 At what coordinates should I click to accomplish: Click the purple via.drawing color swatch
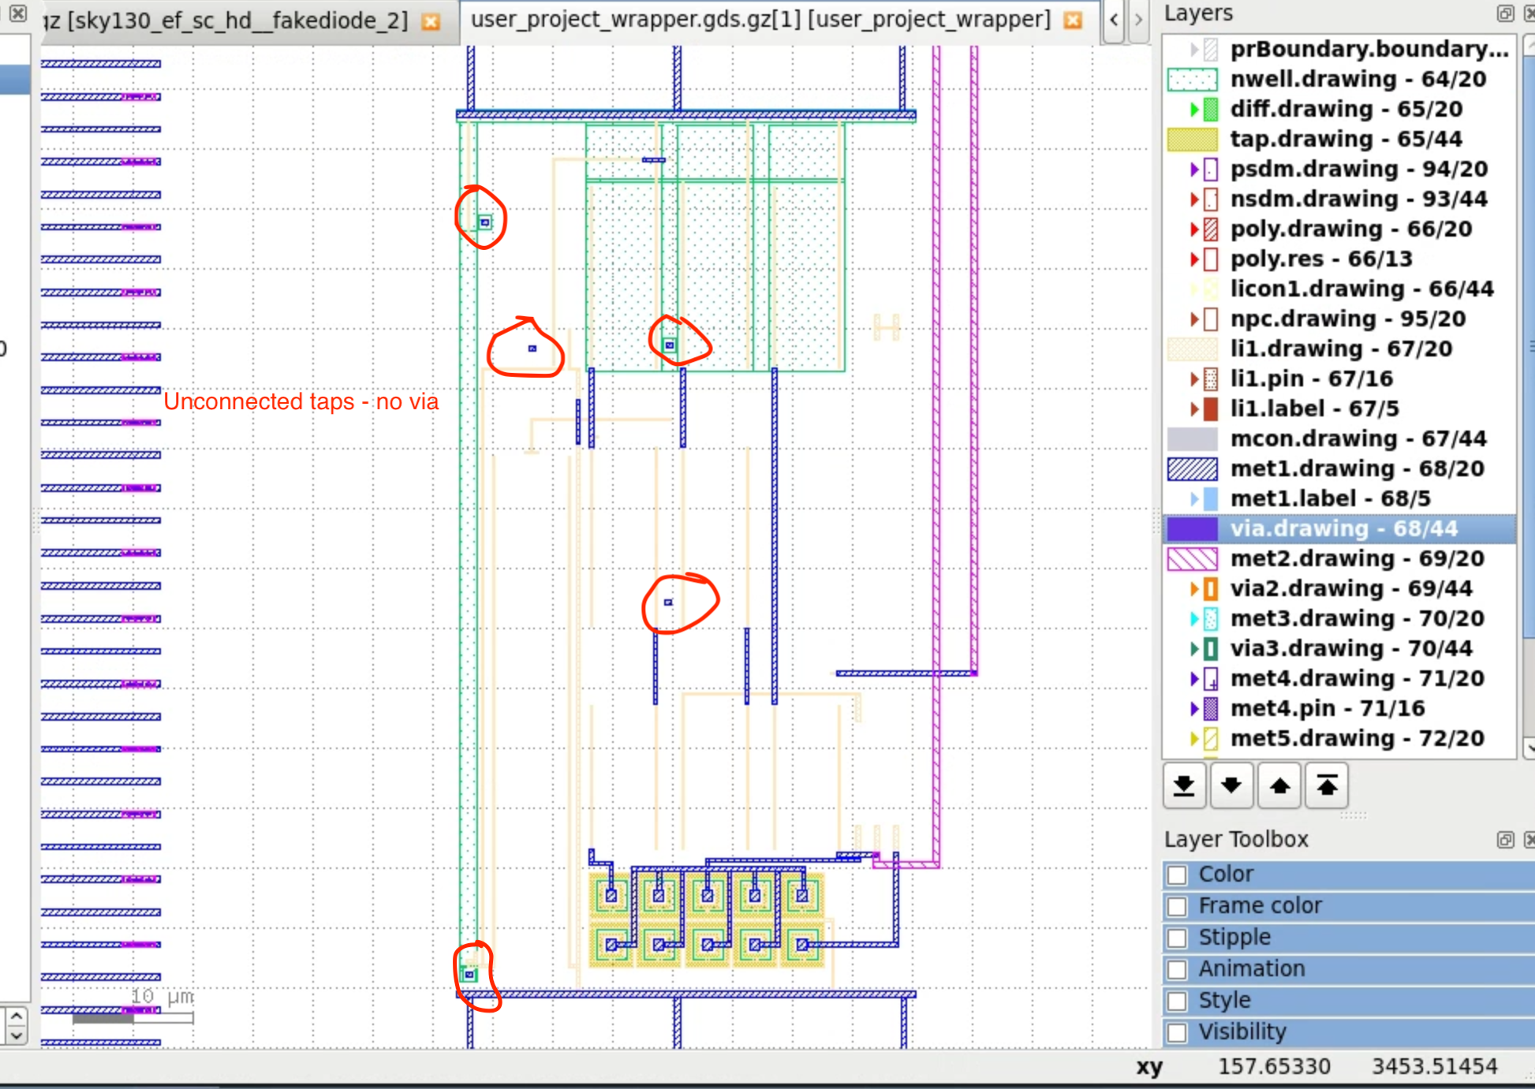(1192, 528)
